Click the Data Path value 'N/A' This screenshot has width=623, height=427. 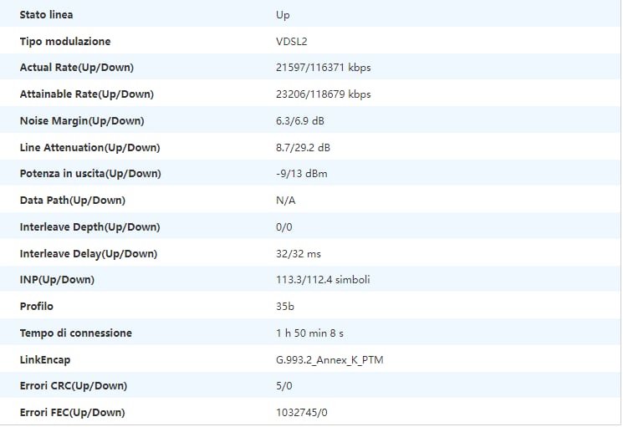point(286,201)
